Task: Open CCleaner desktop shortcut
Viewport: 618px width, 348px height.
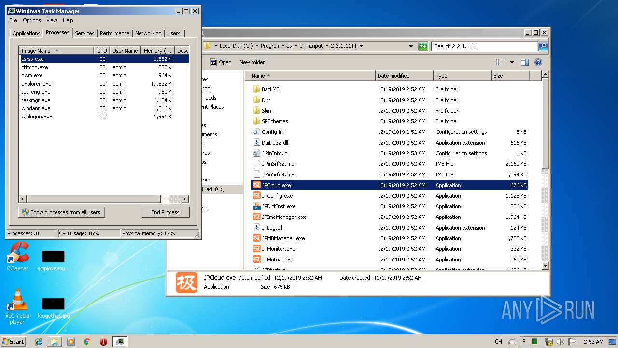Action: [x=17, y=256]
